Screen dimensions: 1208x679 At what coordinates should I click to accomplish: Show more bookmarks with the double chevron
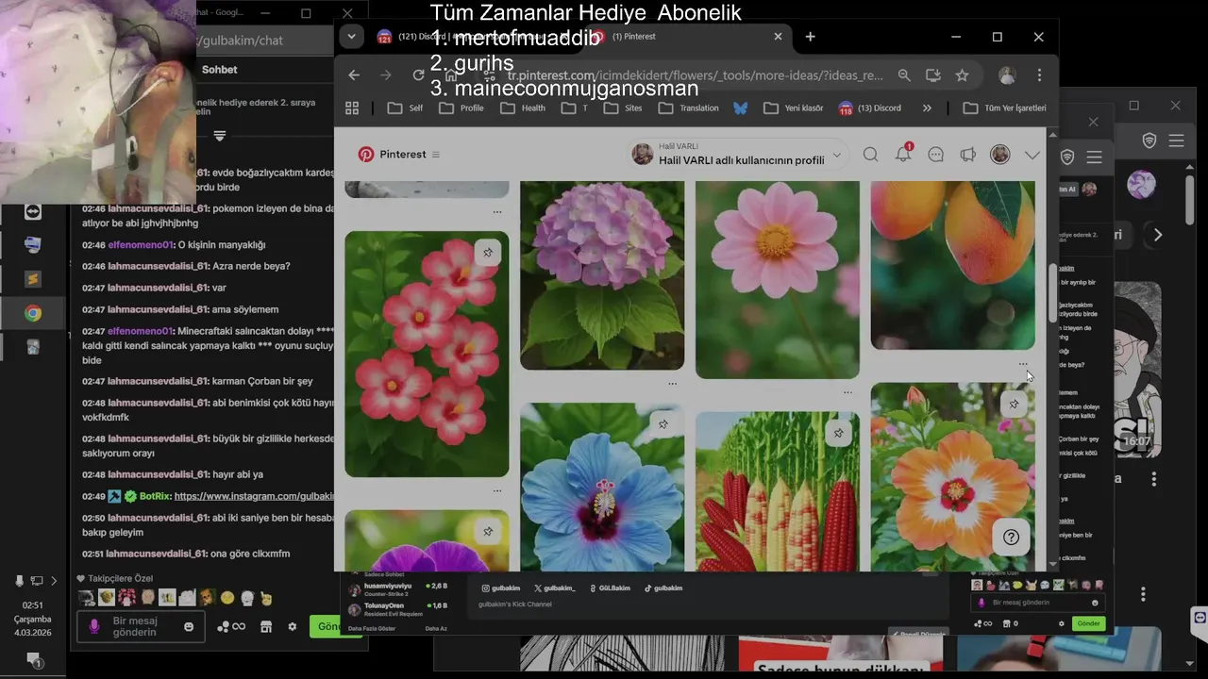point(927,108)
